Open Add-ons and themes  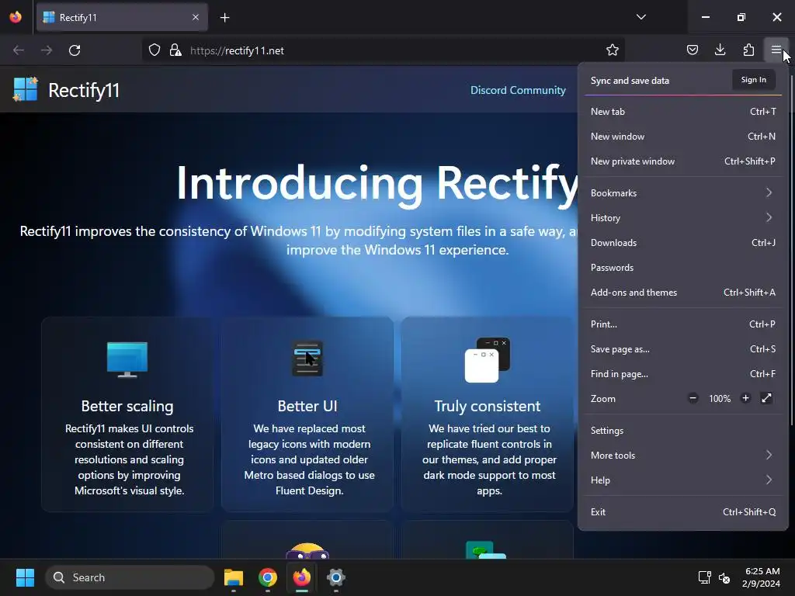point(683,293)
